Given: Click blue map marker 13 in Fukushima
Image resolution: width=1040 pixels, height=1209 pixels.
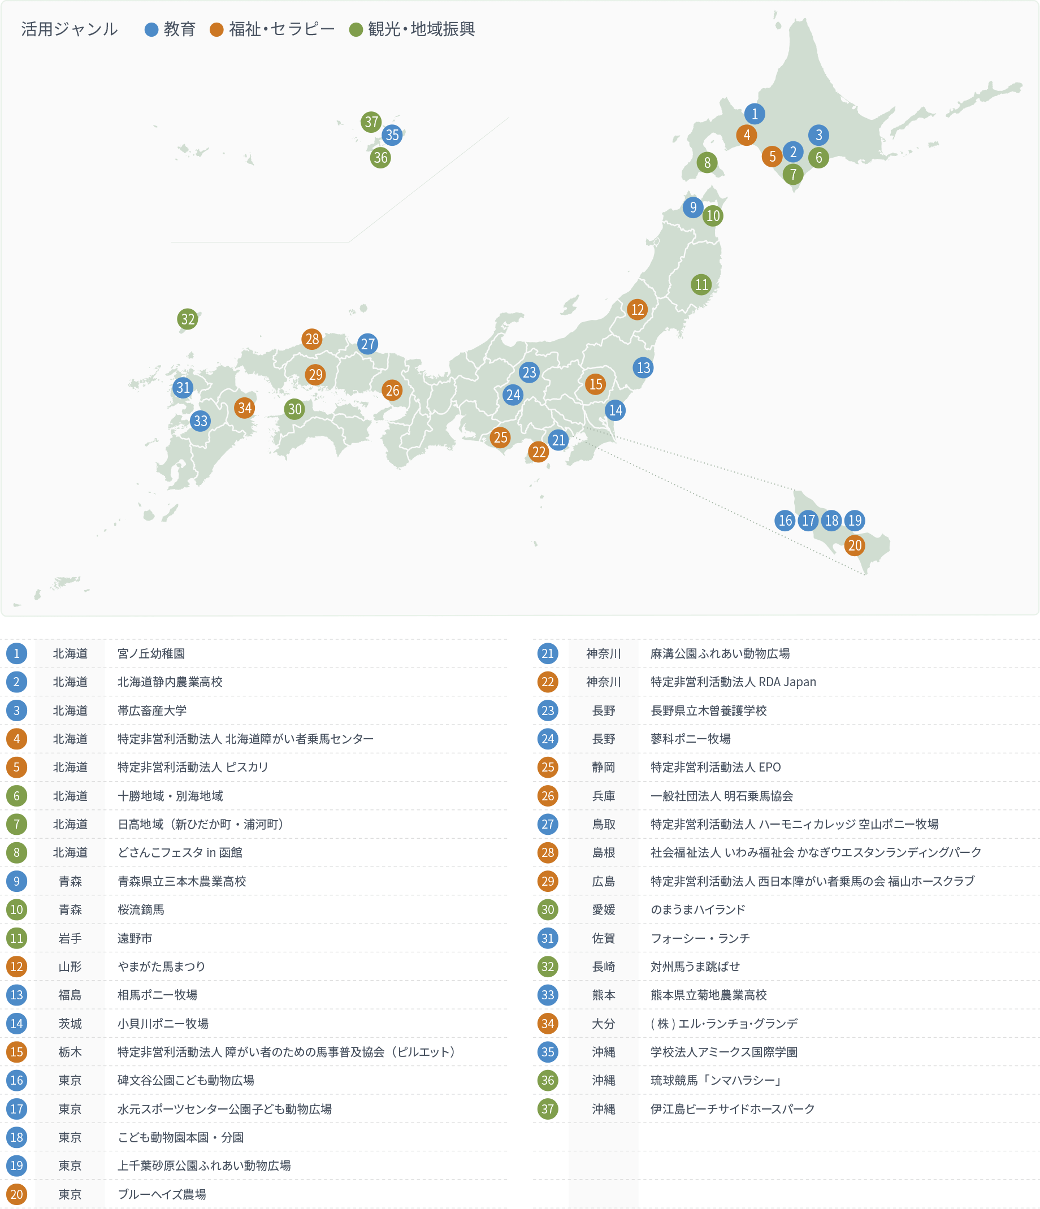Looking at the screenshot, I should 643,367.
